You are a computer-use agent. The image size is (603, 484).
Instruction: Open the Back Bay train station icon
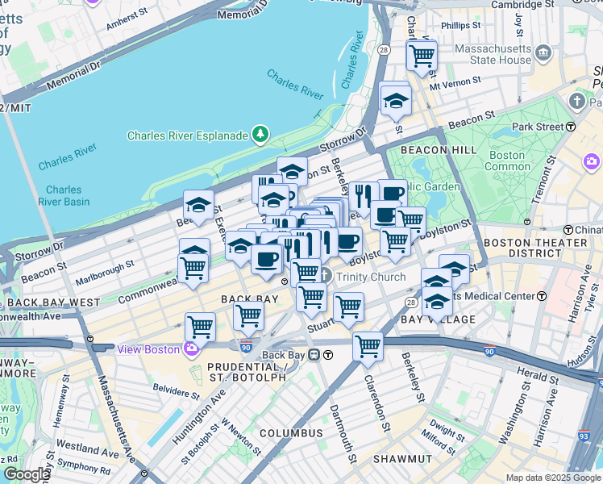pyautogui.click(x=314, y=355)
